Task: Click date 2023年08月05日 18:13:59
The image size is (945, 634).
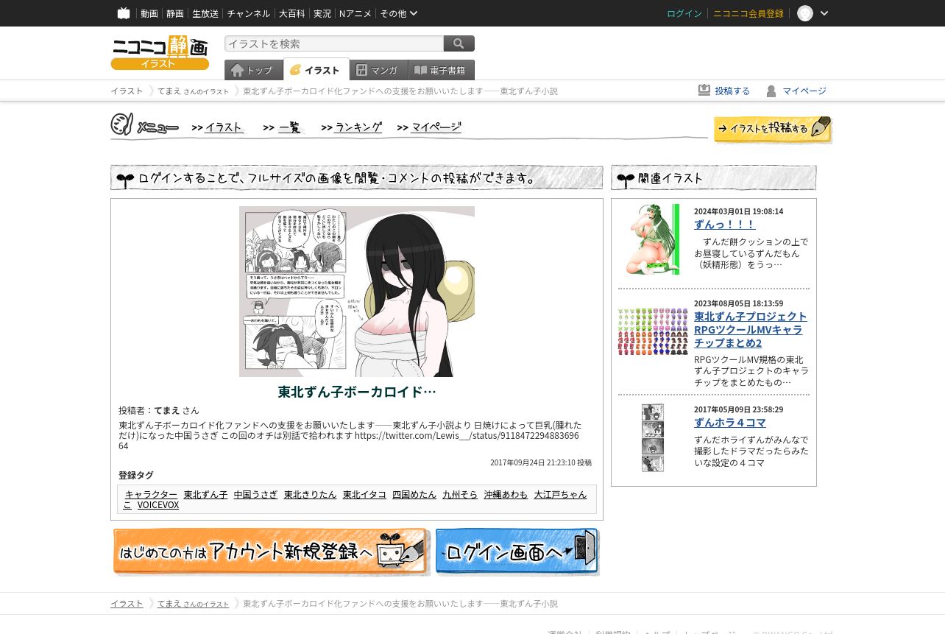Action: pyautogui.click(x=738, y=303)
